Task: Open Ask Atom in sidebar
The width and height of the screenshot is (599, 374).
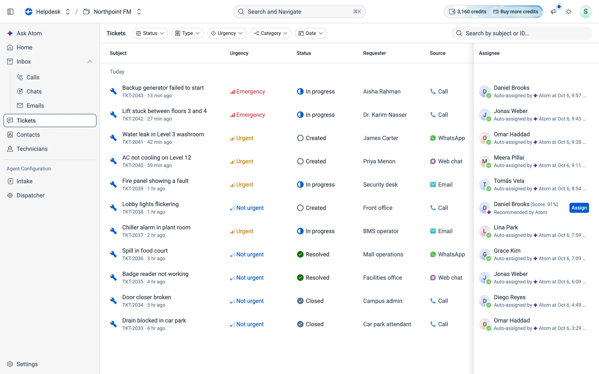Action: point(50,33)
